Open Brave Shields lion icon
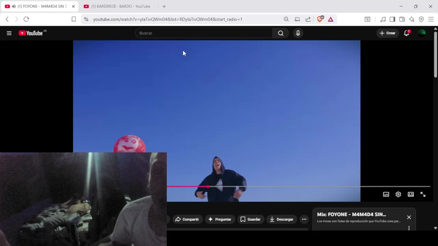This screenshot has width=438, height=246. coord(320,19)
